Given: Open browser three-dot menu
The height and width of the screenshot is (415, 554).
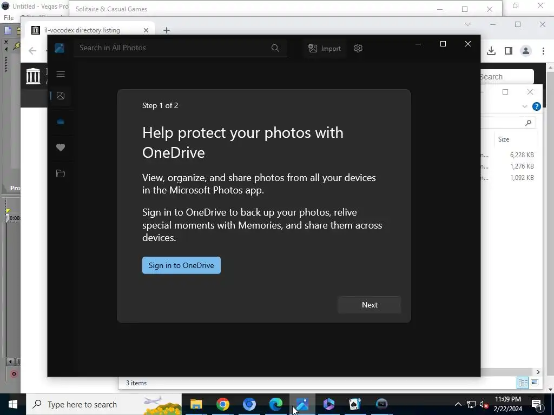Looking at the screenshot, I should [543, 51].
